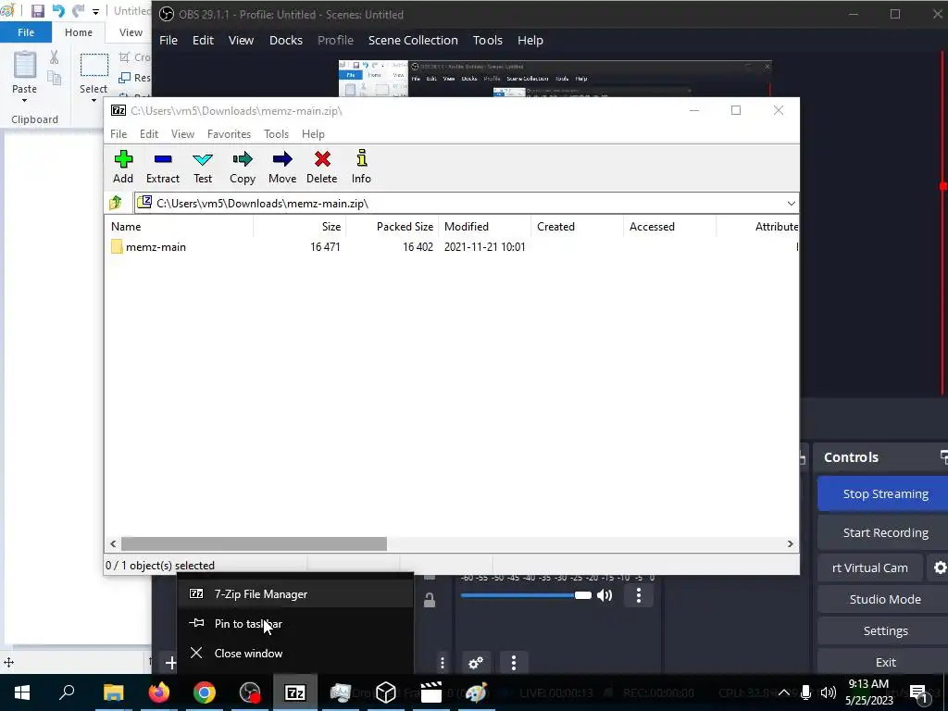The width and height of the screenshot is (948, 711).
Task: Open the 7-Zip Help menu
Action: [x=313, y=133]
